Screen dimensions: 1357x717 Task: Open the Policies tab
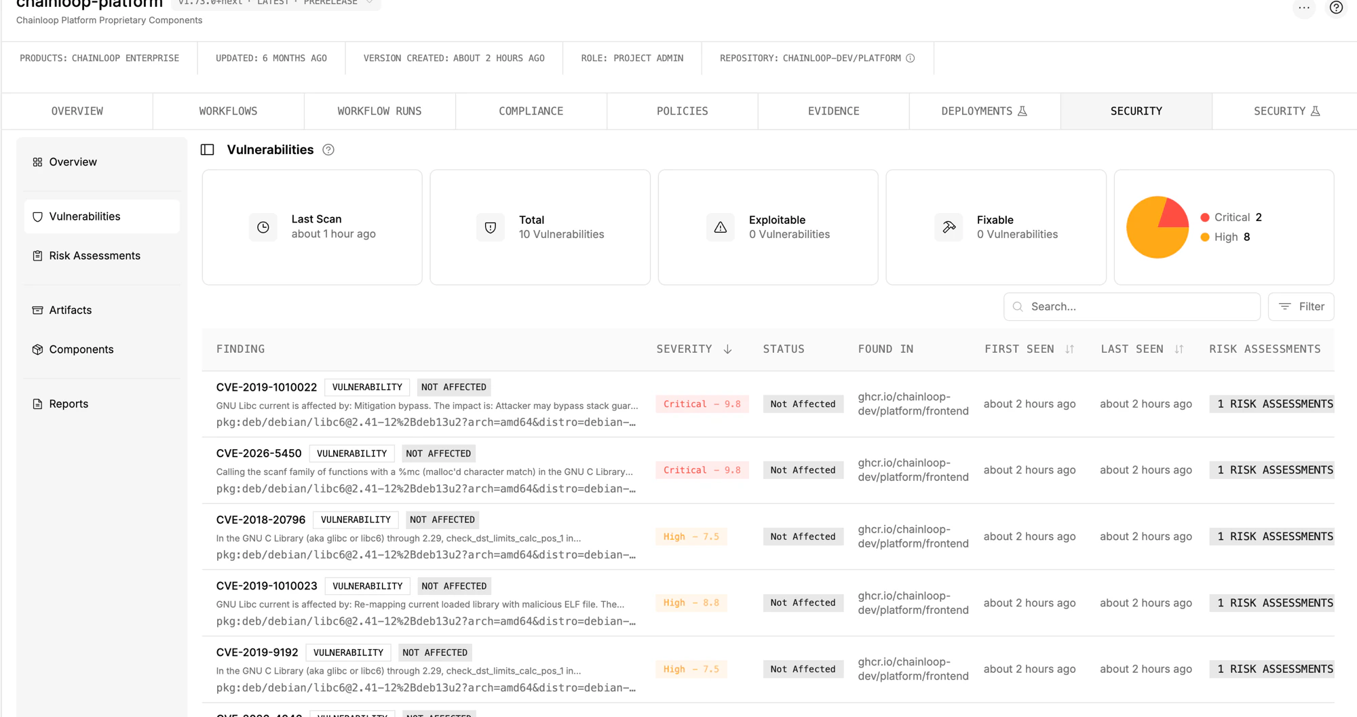[x=682, y=111]
